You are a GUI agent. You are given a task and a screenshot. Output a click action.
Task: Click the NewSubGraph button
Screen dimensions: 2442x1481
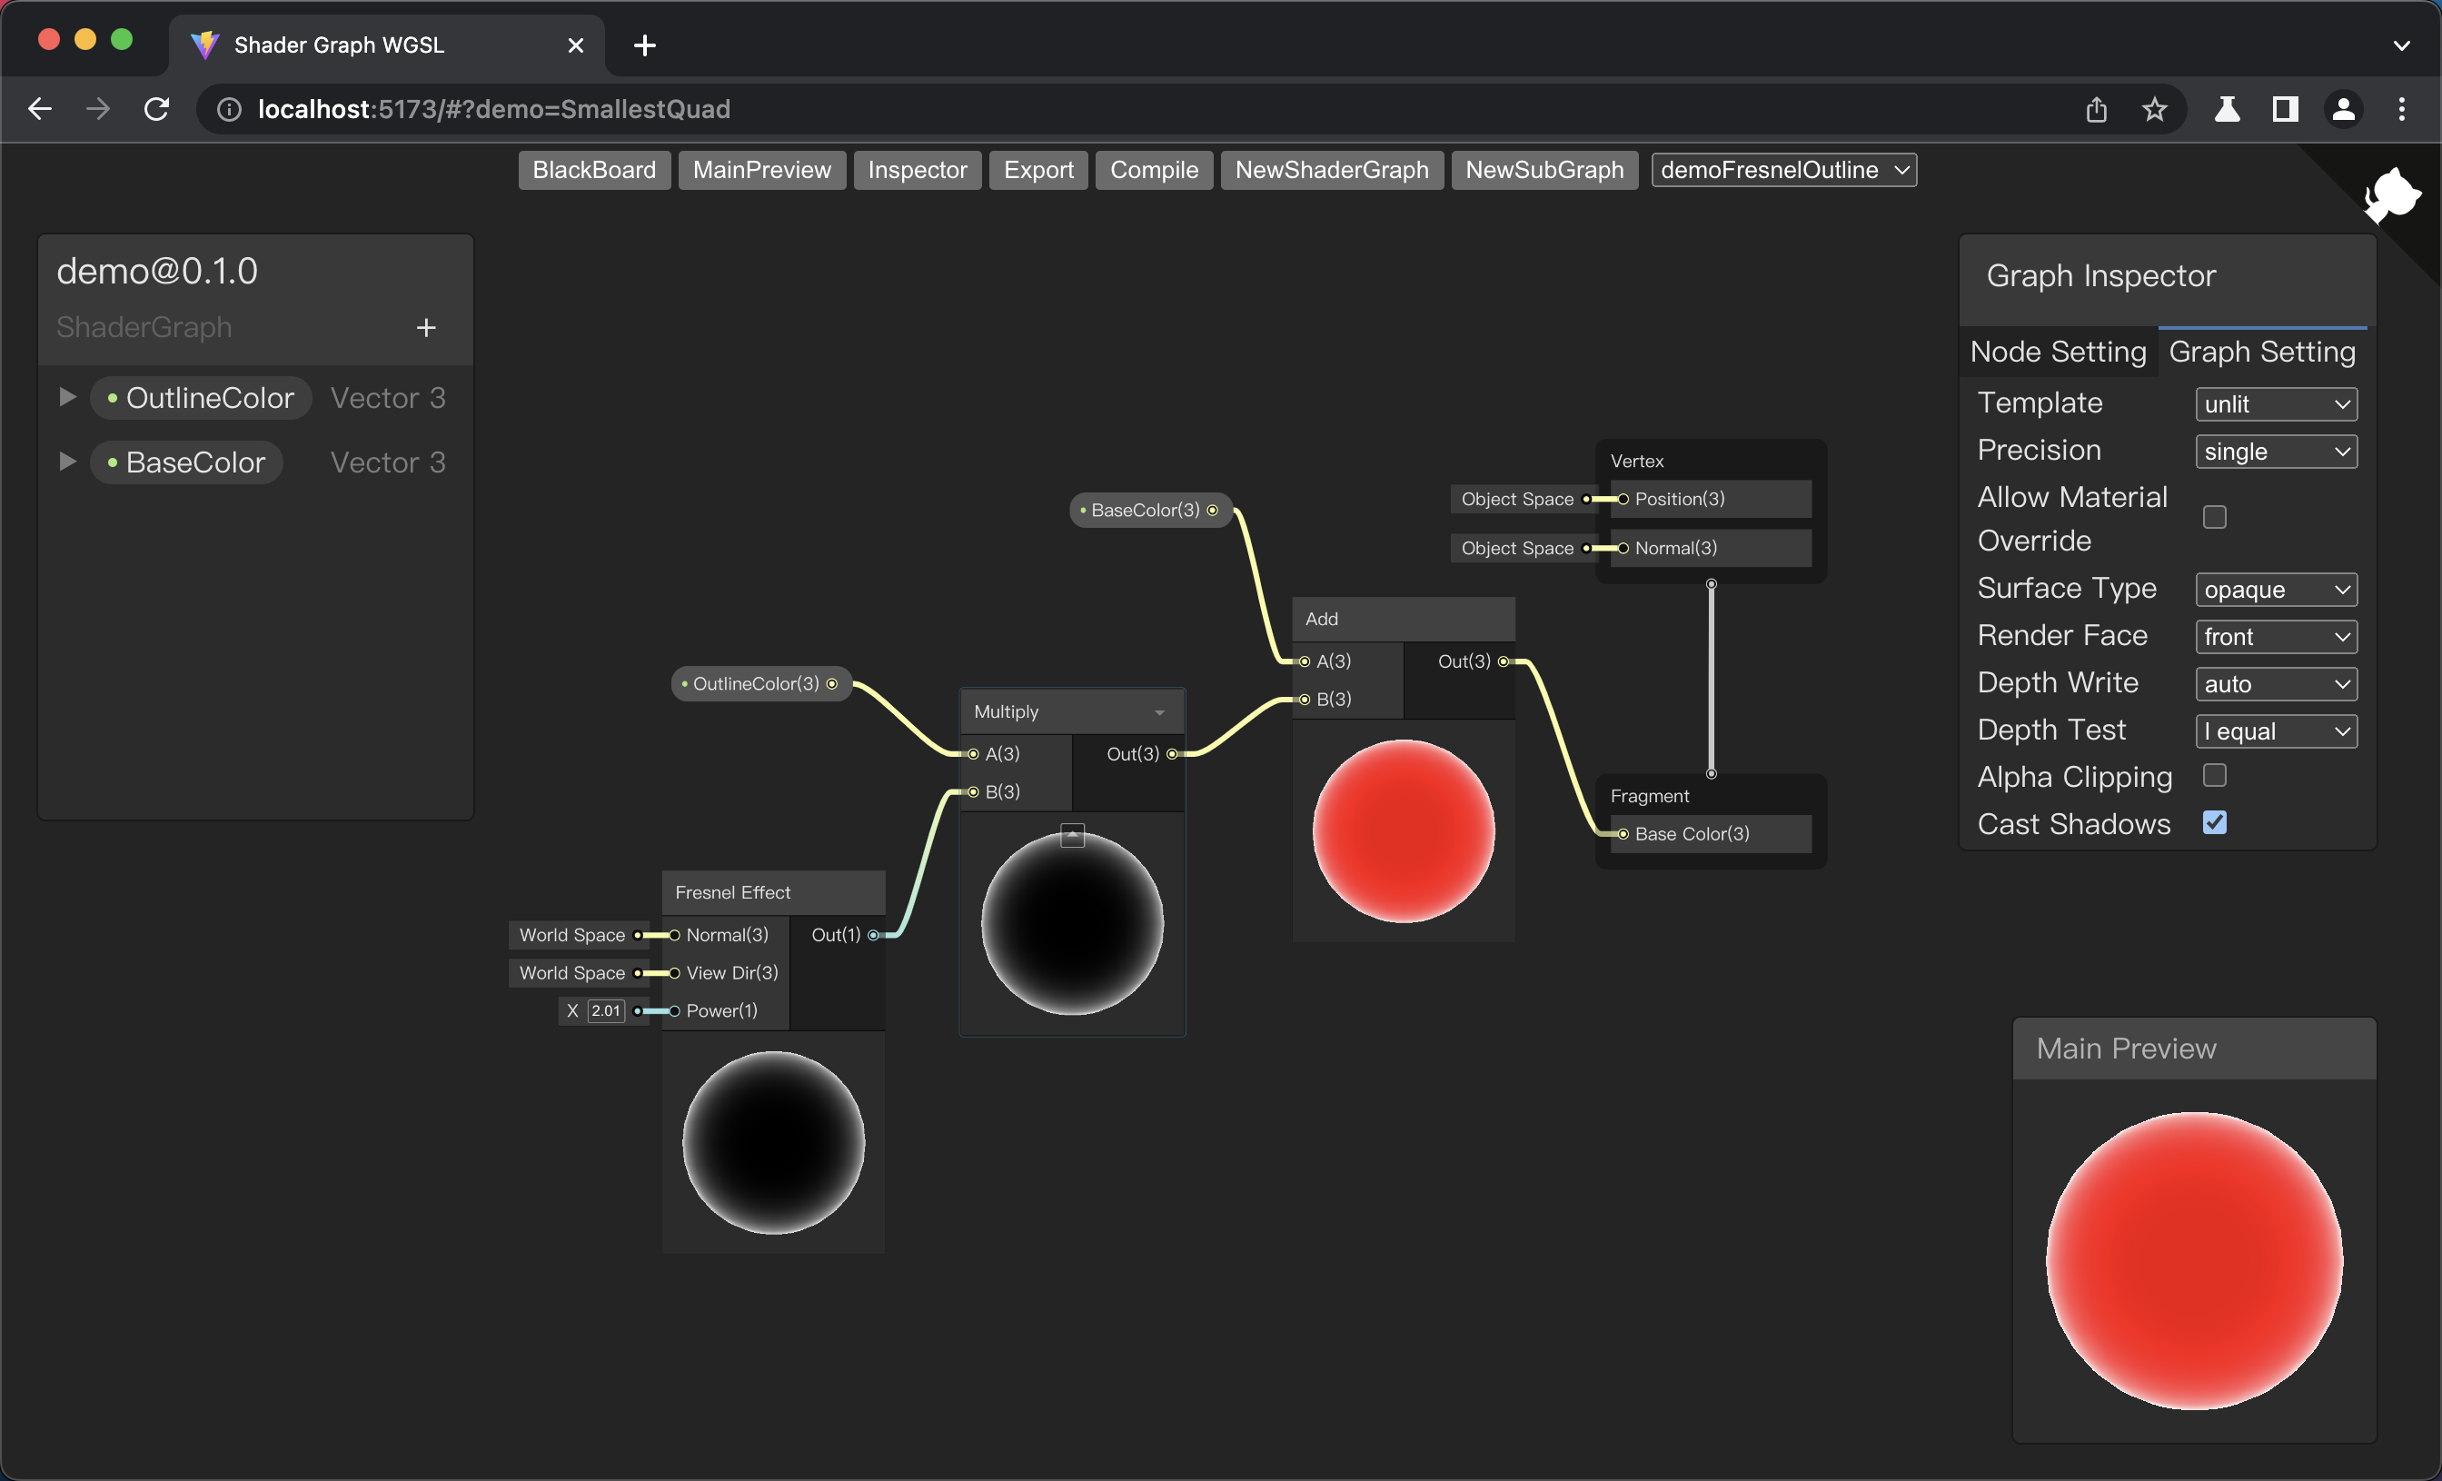(1544, 170)
